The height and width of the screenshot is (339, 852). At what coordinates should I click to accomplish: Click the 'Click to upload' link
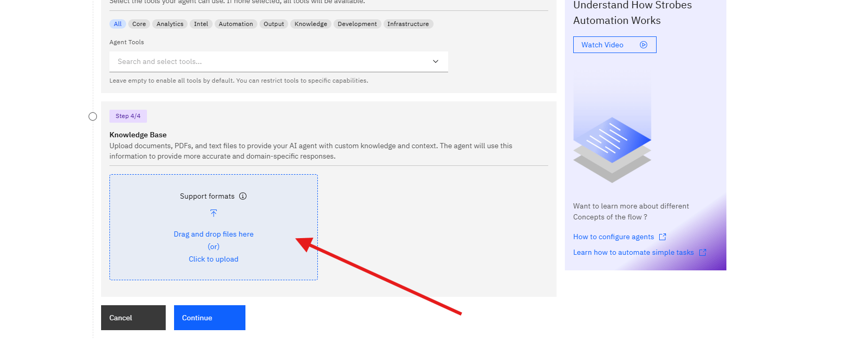[214, 259]
